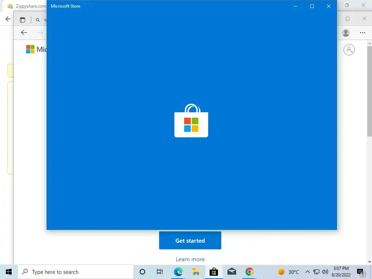Switch to Google Chrome on taskbar

pyautogui.click(x=249, y=272)
